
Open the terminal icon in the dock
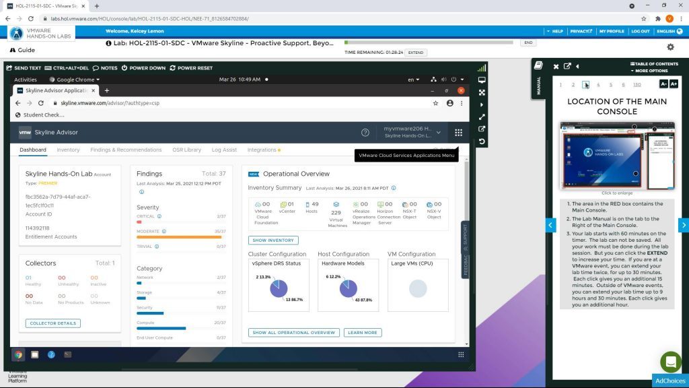68,354
